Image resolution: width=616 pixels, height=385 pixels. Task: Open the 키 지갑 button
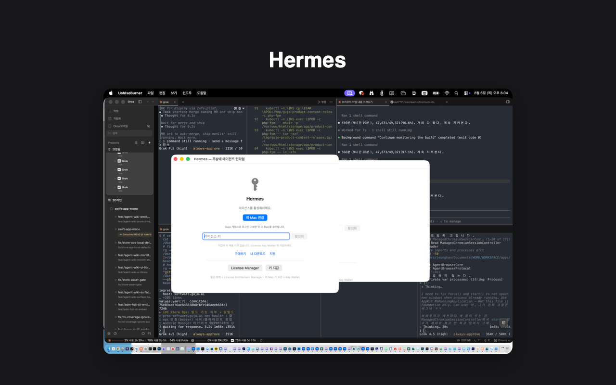coord(273,268)
